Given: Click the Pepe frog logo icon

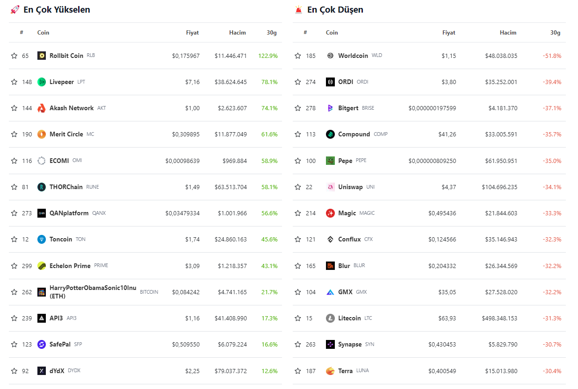Looking at the screenshot, I should tap(330, 161).
